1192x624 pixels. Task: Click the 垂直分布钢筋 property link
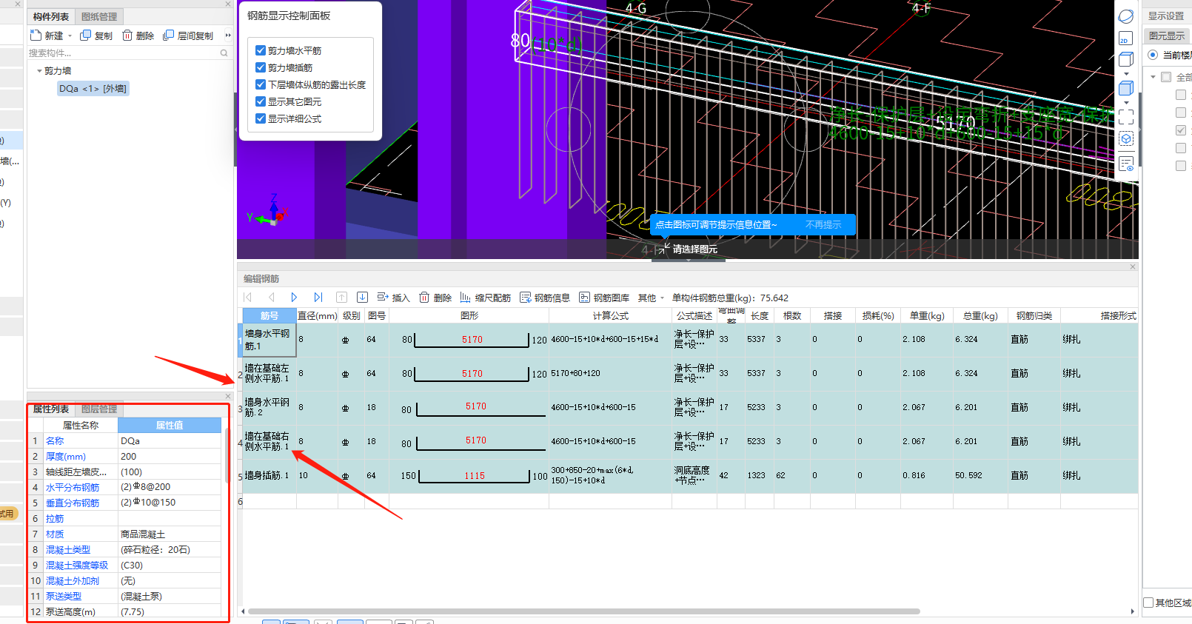(x=73, y=503)
